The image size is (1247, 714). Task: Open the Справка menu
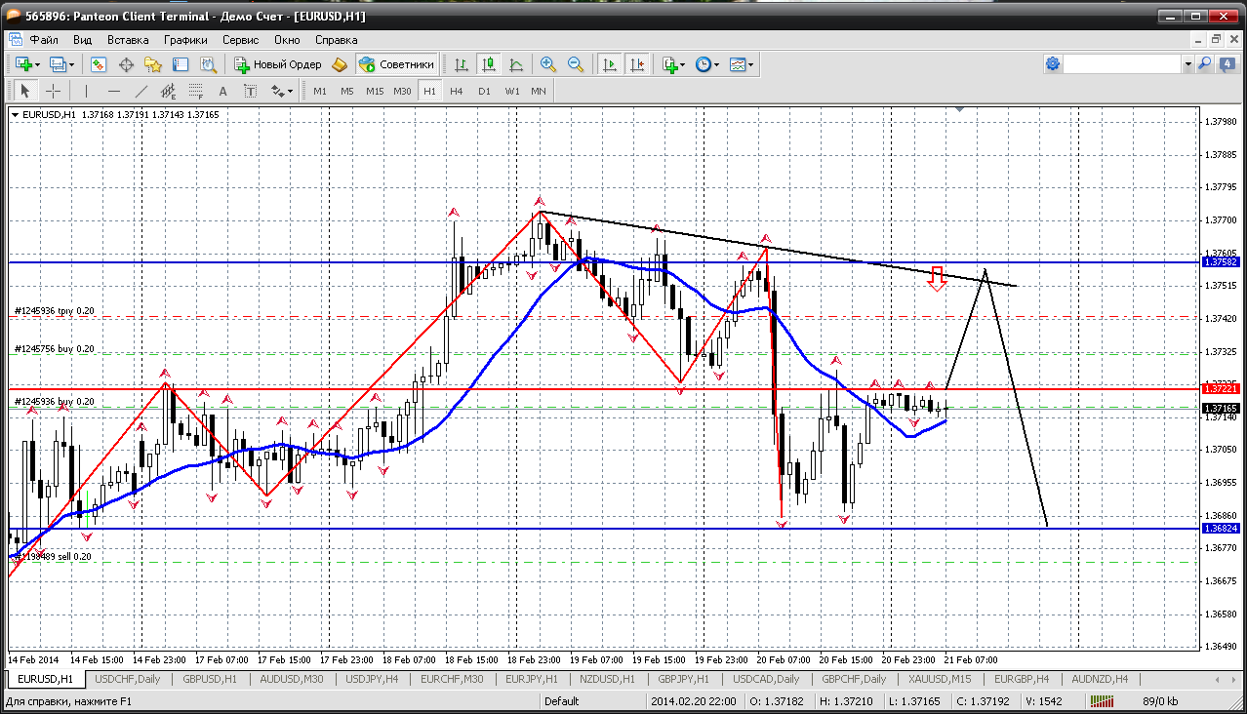[x=337, y=40]
